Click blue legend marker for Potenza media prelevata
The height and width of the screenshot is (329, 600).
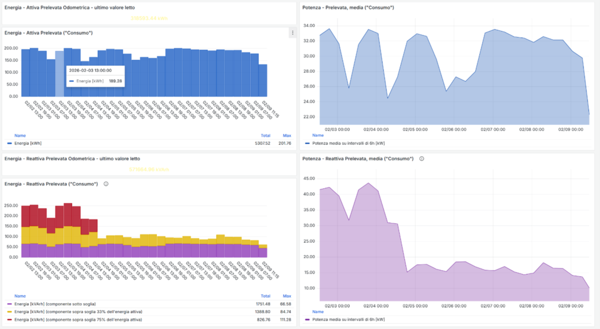pos(308,143)
